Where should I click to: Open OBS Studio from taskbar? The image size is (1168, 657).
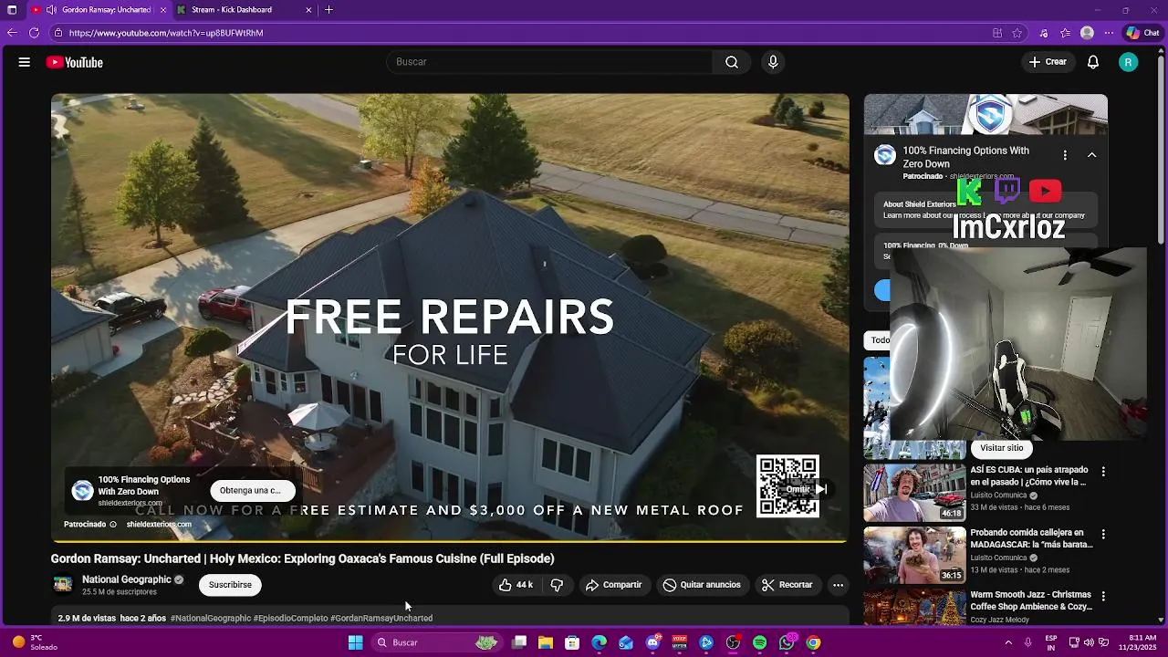coord(733,642)
